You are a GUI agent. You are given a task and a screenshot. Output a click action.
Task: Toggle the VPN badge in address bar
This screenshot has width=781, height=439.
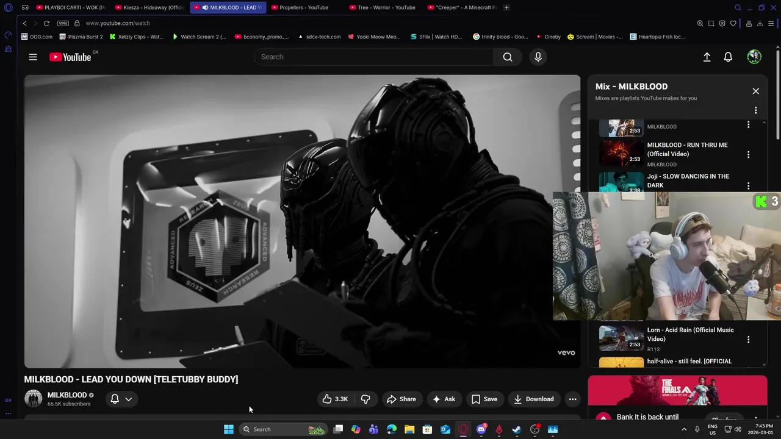63,23
